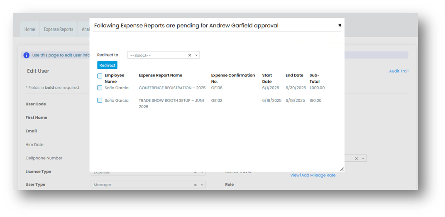The width and height of the screenshot is (445, 217).
Task: Clear the User Type Manager value
Action: (x=195, y=185)
